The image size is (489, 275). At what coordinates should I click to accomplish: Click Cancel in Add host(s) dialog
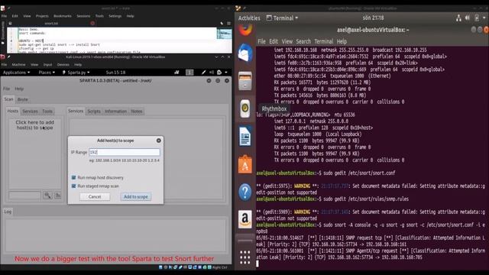click(x=95, y=197)
